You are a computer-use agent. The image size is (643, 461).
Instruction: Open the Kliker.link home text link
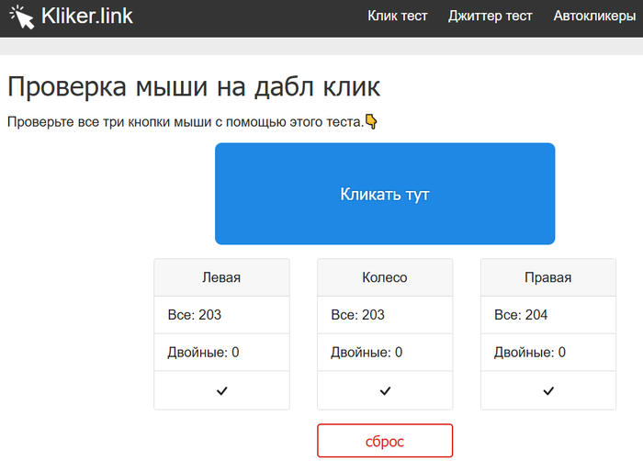click(87, 17)
